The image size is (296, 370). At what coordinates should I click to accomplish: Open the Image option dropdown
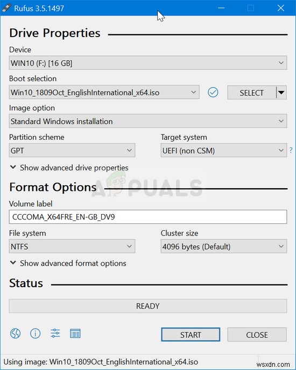(x=148, y=121)
